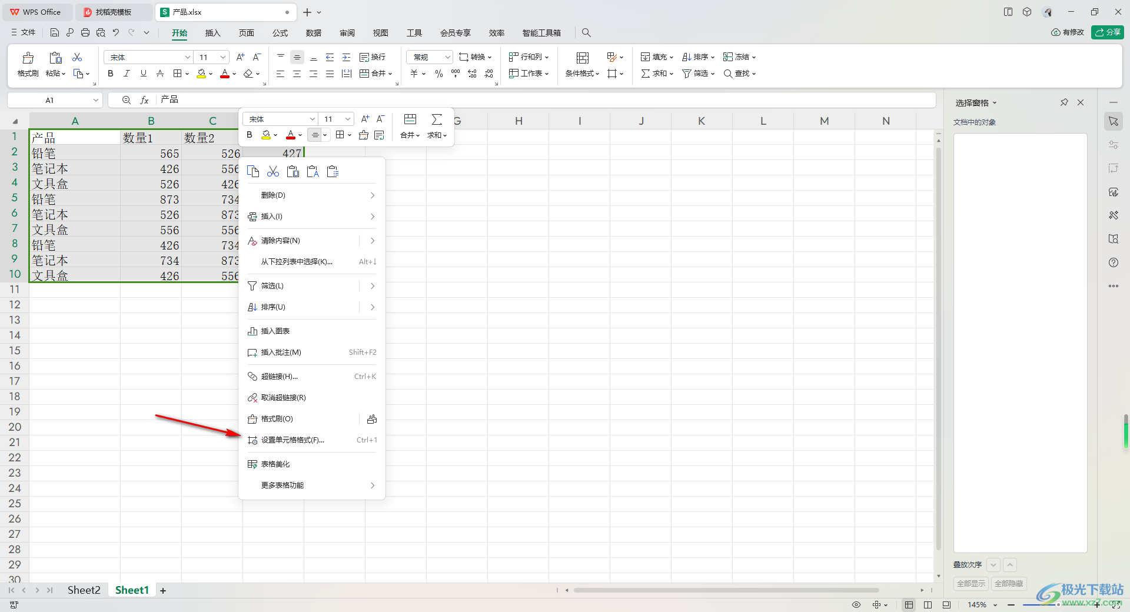Switch to the Sheet2 tab

[84, 590]
